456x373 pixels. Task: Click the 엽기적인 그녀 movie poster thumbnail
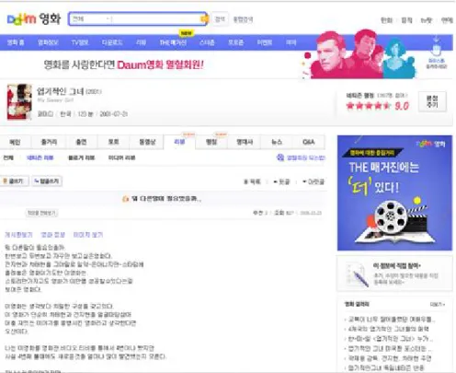pyautogui.click(x=19, y=101)
